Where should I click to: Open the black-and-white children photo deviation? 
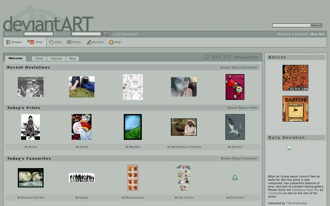pyautogui.click(x=31, y=87)
